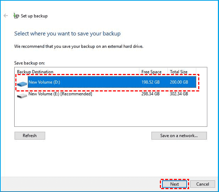The width and height of the screenshot is (219, 192).
Task: Sort by the Backup Destination column header
Action: [x=35, y=72]
